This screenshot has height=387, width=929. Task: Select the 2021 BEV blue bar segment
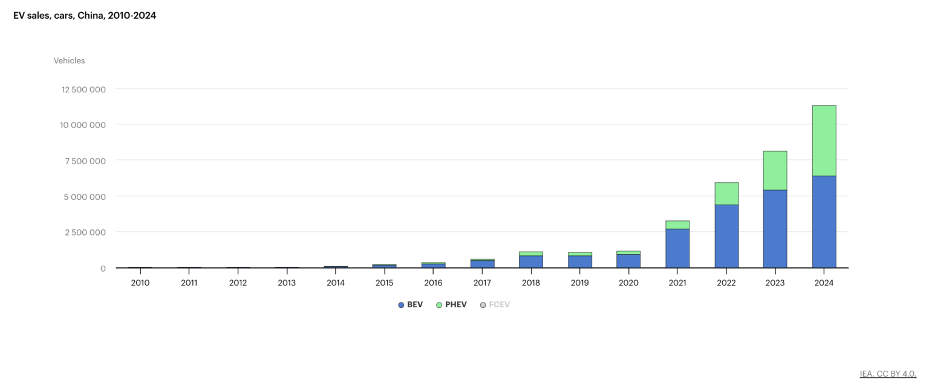[677, 248]
